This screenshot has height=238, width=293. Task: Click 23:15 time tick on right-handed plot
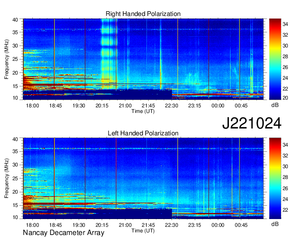(195, 106)
